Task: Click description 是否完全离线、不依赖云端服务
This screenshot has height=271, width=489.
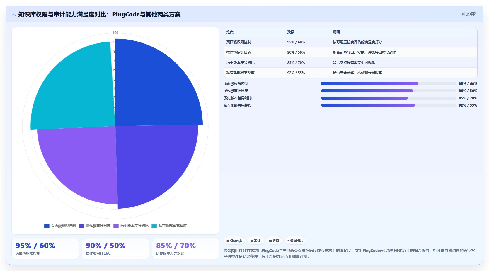Action: [357, 73]
